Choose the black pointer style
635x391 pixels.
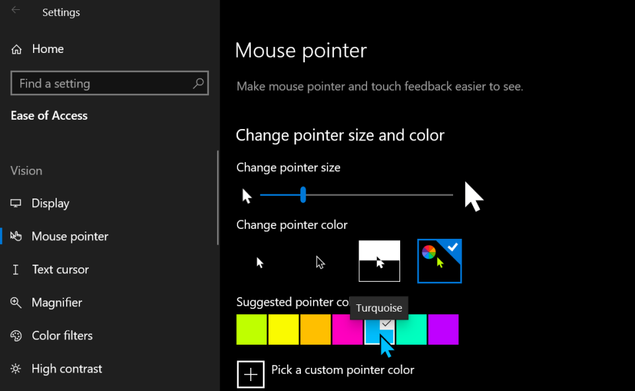coord(320,261)
